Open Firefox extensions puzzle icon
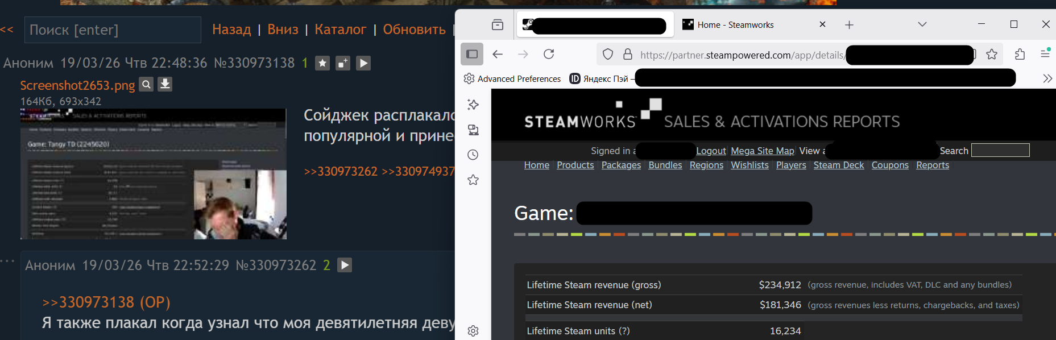The width and height of the screenshot is (1056, 340). tap(1020, 54)
